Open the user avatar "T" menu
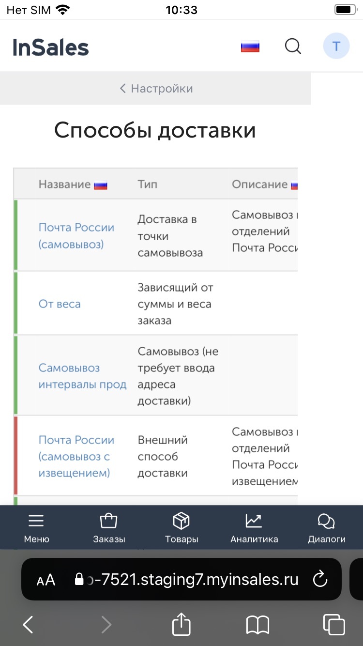Viewport: 363px width, 646px height. 336,47
